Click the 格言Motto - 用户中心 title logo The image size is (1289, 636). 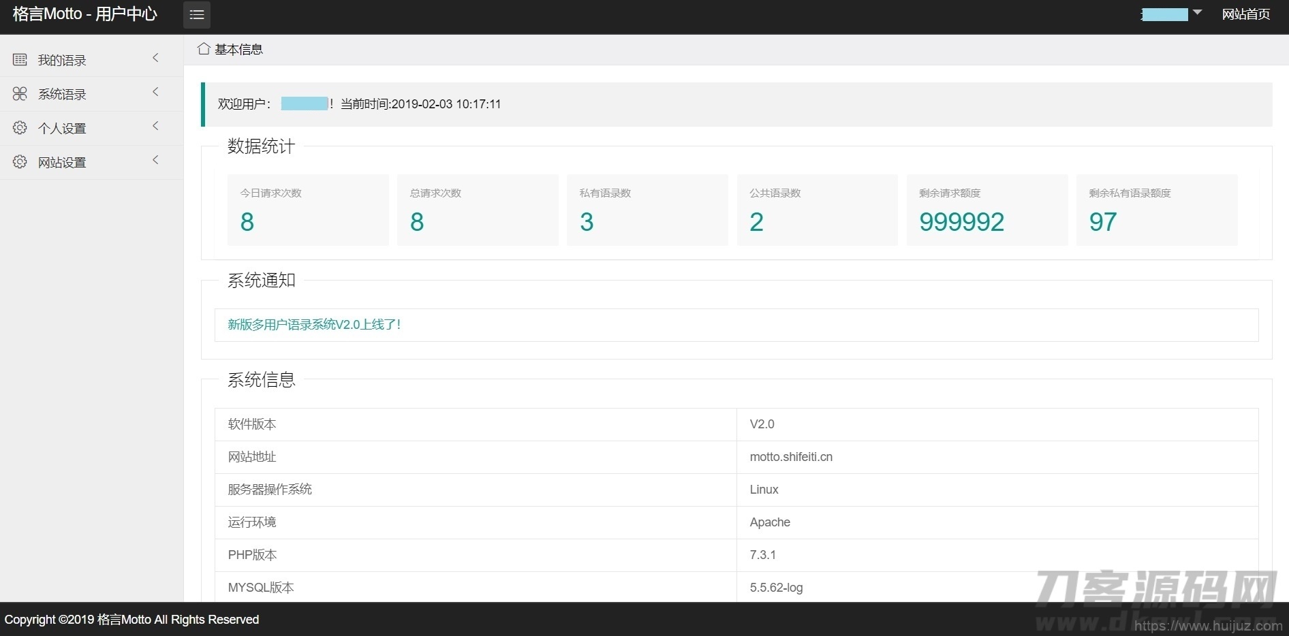[x=85, y=14]
